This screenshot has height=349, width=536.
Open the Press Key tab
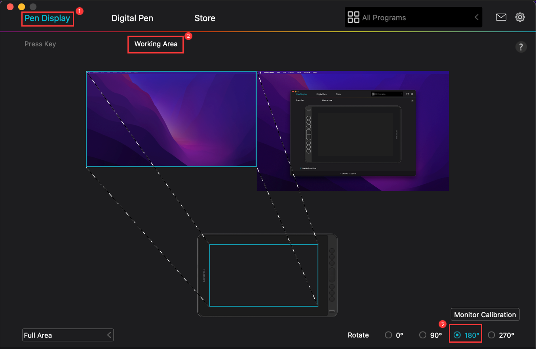pyautogui.click(x=40, y=44)
